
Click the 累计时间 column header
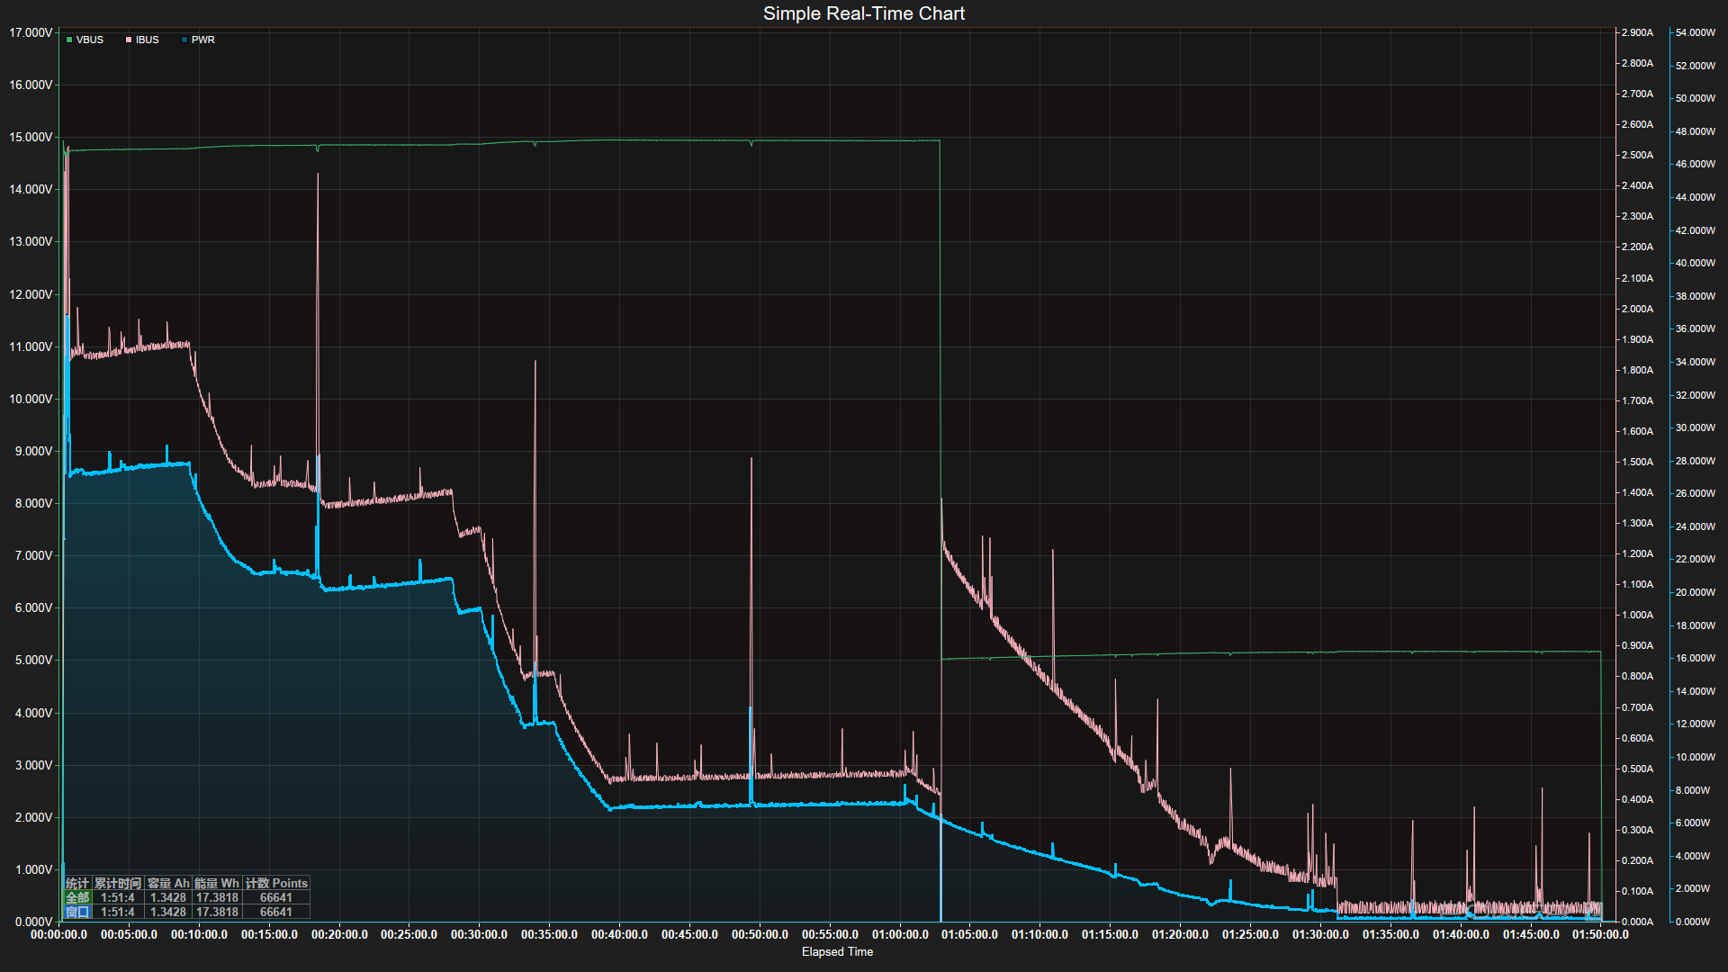coord(118,884)
